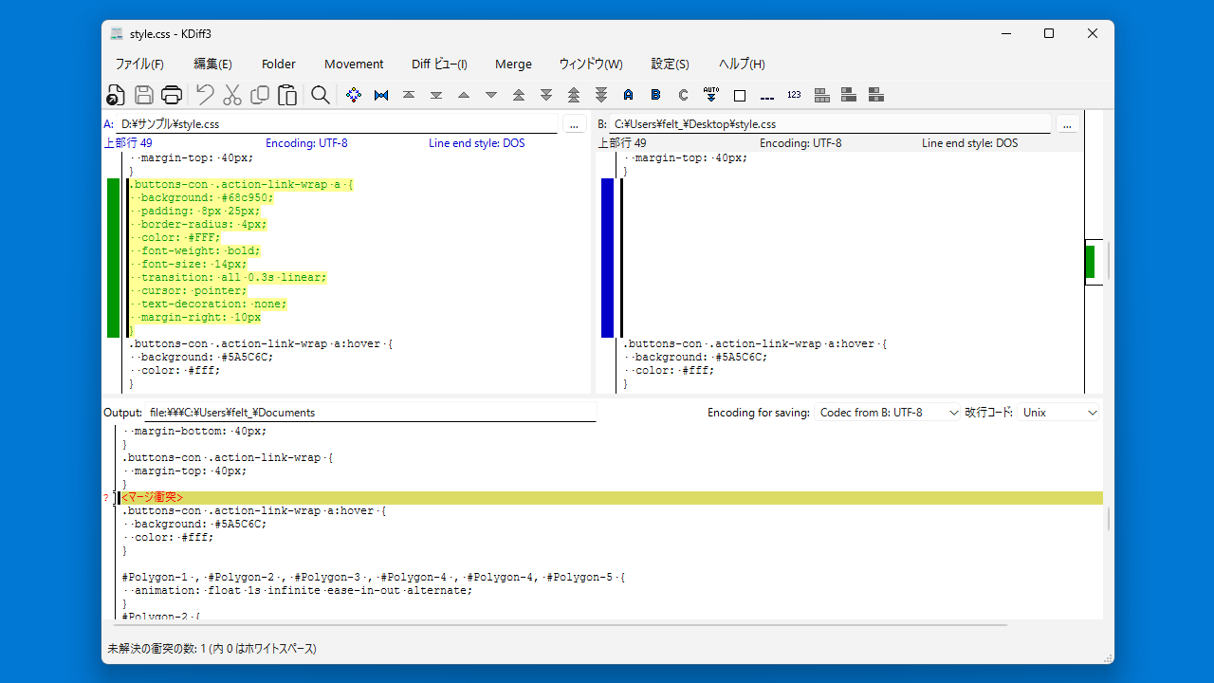The image size is (1214, 683).
Task: Click browse button for file A
Action: pos(575,124)
